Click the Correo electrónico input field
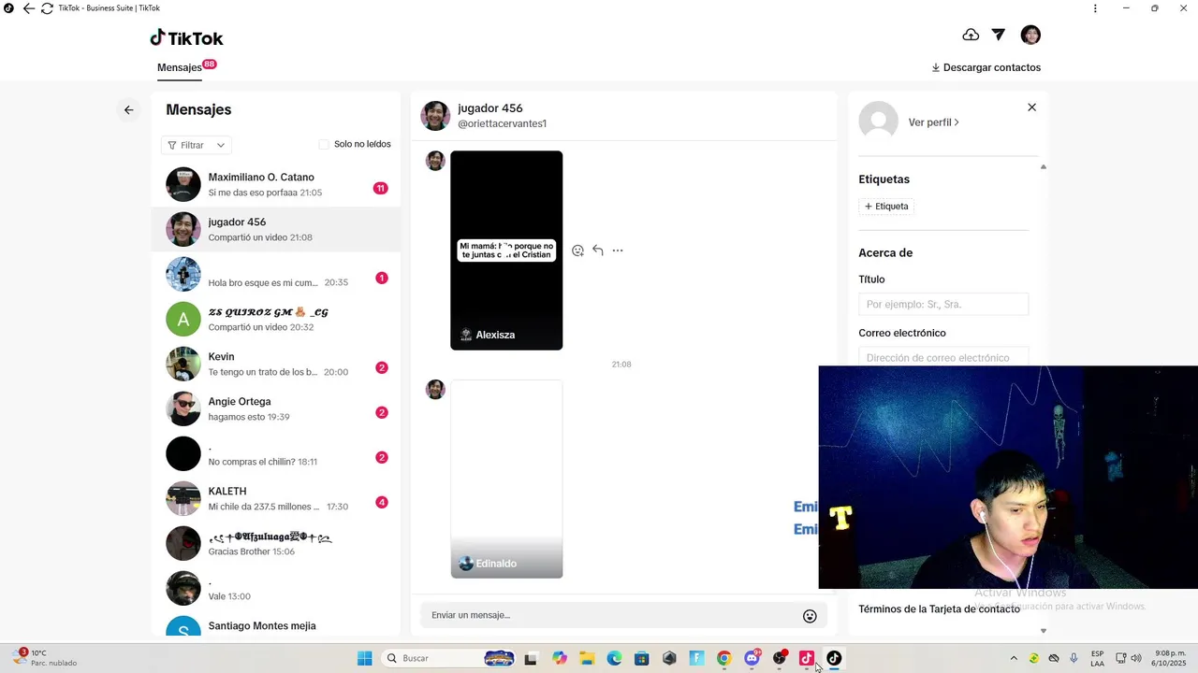1198x673 pixels. [x=943, y=356]
